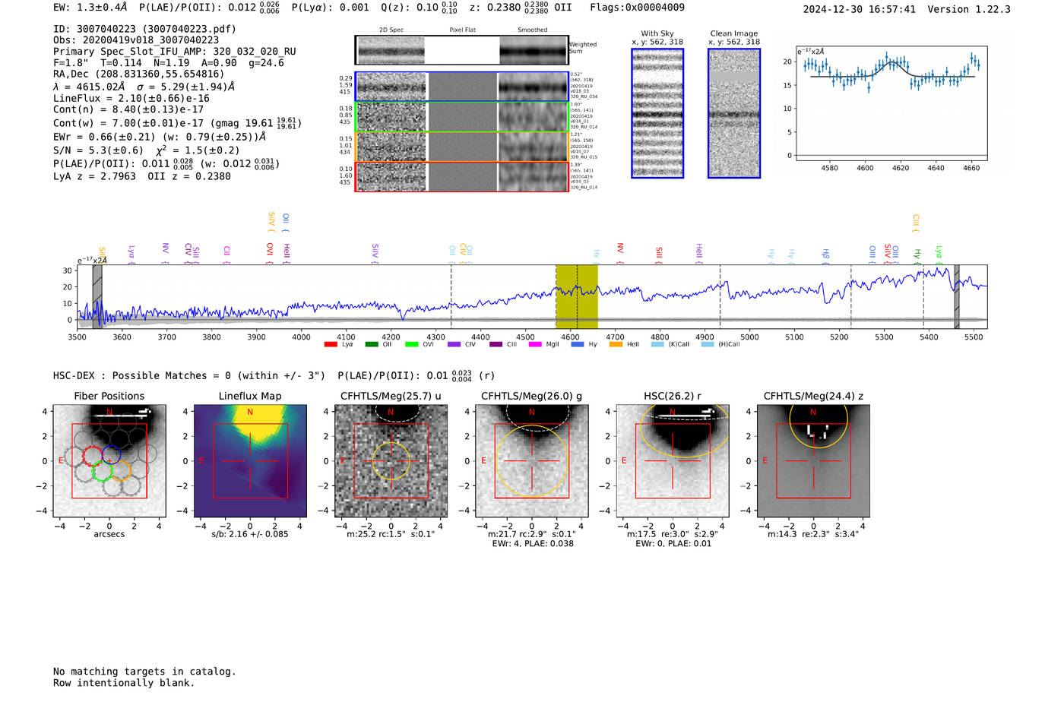
Task: Click the With Sky cutout image
Action: tap(657, 113)
